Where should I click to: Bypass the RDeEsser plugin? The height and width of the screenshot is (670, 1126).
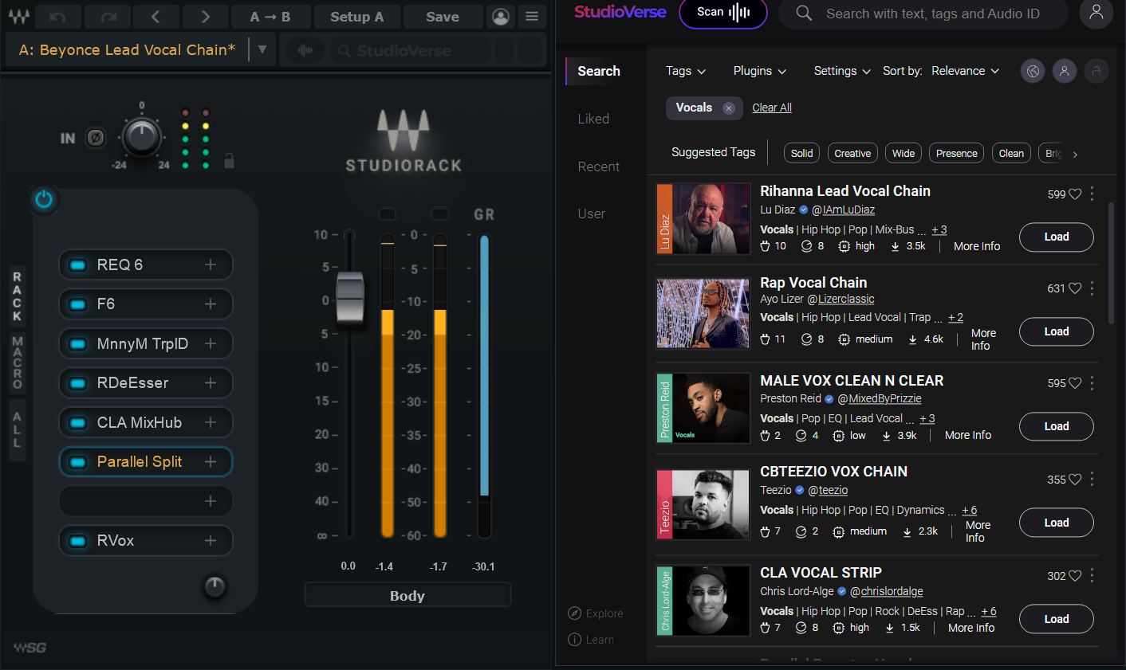(x=78, y=382)
